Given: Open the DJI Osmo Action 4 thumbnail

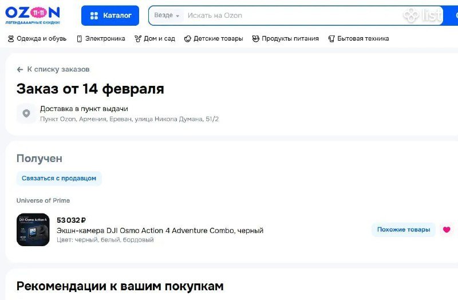Looking at the screenshot, I should pyautogui.click(x=33, y=230).
